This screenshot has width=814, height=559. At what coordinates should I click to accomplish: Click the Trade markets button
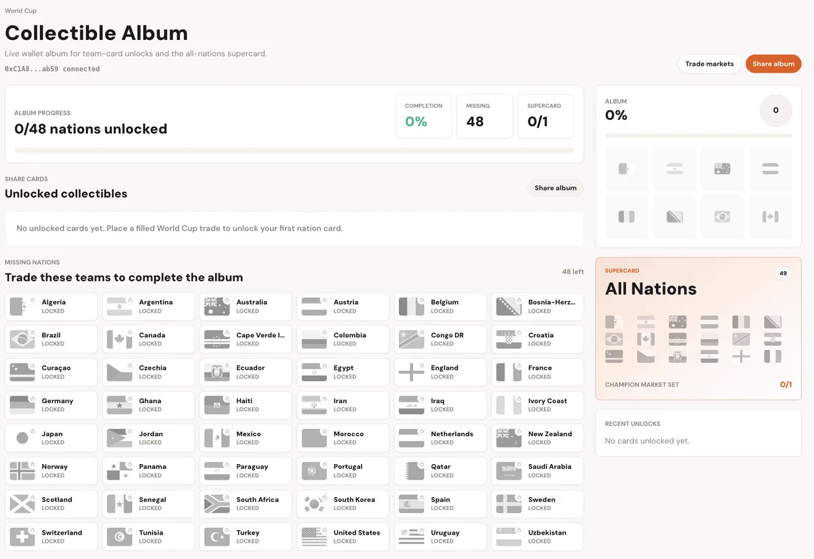pos(710,64)
